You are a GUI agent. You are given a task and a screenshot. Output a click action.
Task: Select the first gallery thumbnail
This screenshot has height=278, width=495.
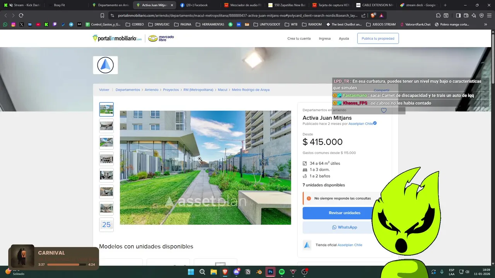(106, 110)
